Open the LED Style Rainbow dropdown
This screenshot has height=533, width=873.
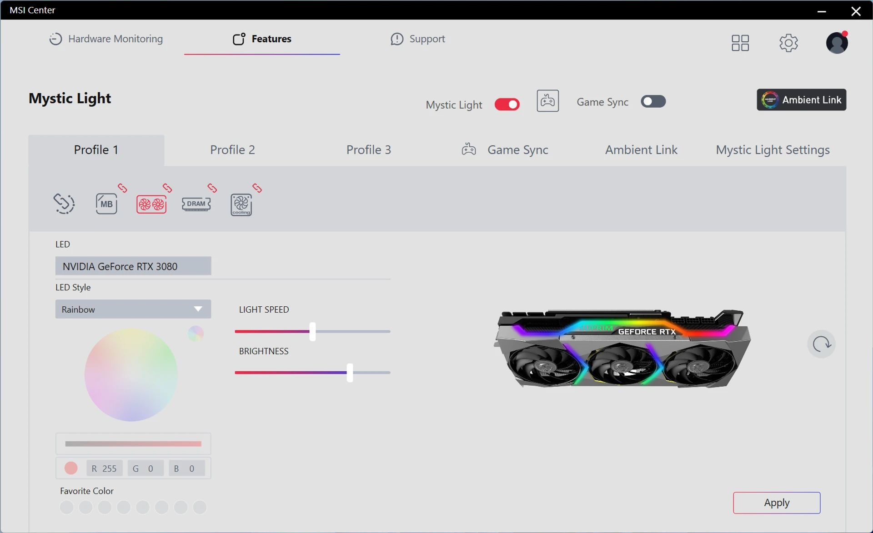tap(133, 309)
